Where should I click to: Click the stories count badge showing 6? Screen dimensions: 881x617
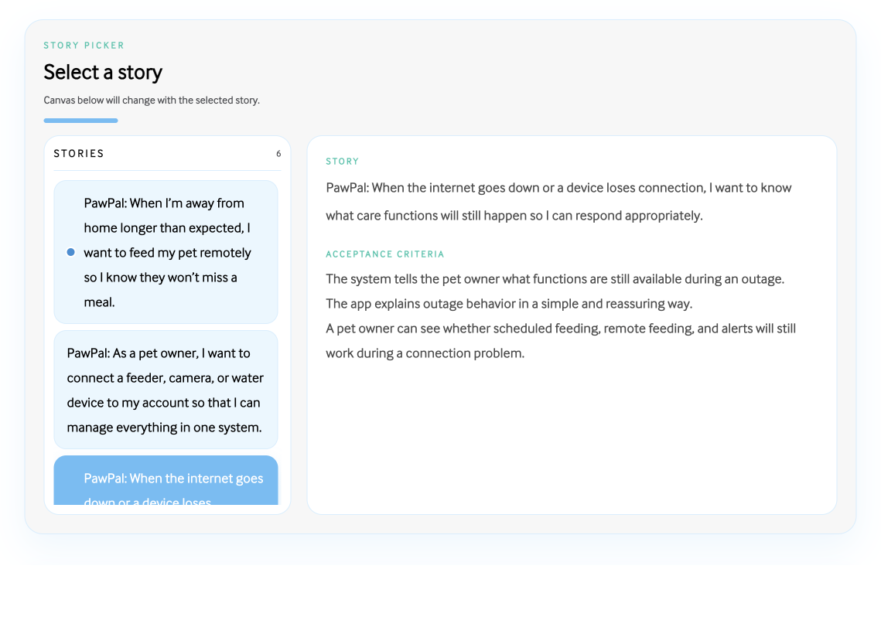(278, 154)
